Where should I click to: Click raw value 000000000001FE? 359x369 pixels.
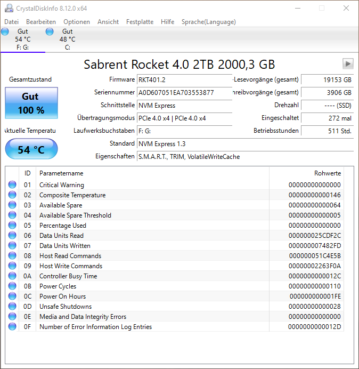(315, 296)
